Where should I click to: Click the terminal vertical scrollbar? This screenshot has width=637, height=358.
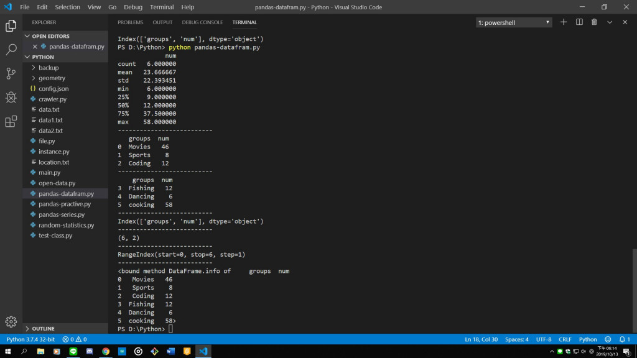pyautogui.click(x=634, y=291)
